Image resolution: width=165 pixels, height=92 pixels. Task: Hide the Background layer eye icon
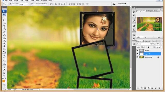pos(137,57)
